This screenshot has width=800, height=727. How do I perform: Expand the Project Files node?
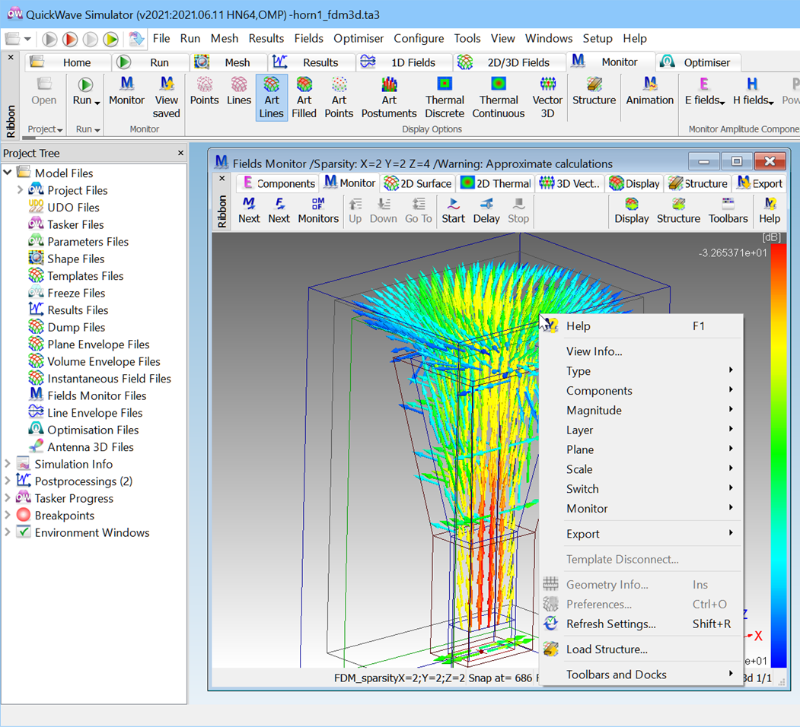pyautogui.click(x=20, y=189)
